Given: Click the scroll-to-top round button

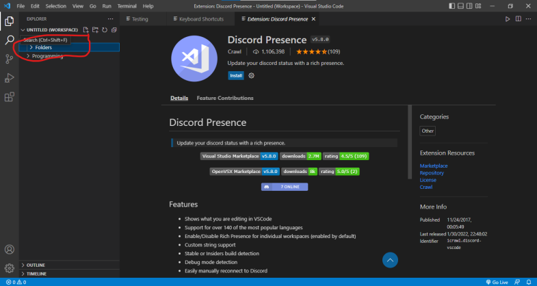Looking at the screenshot, I should [390, 260].
